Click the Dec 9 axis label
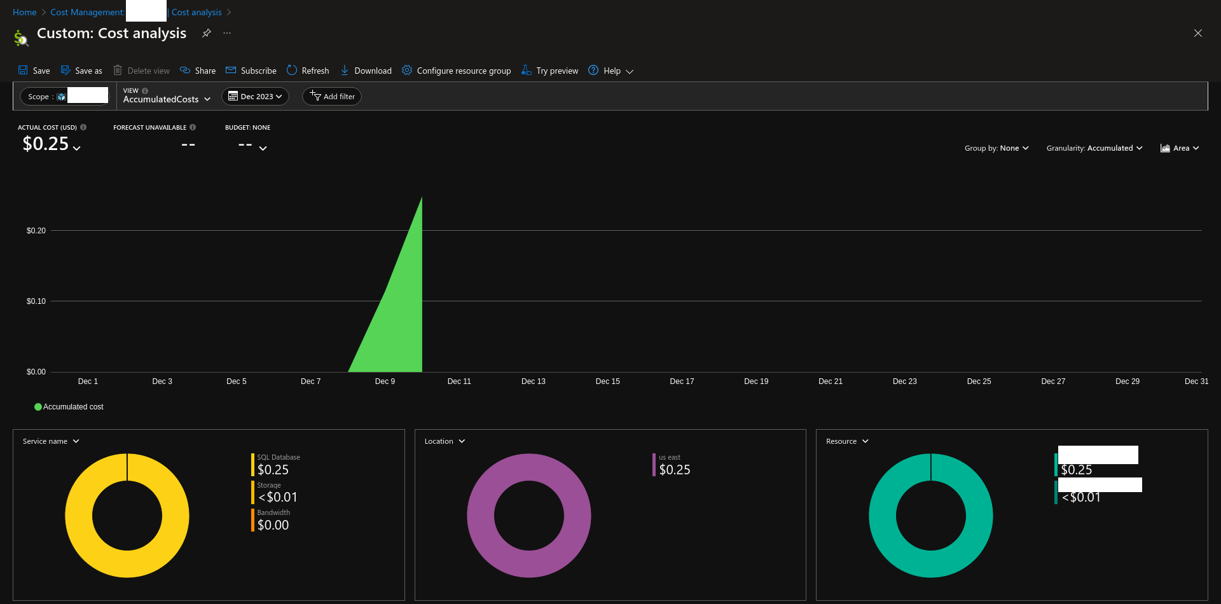Viewport: 1221px width, 604px height. [385, 381]
